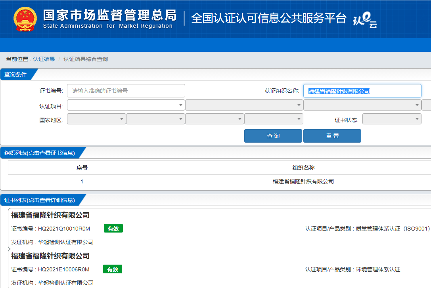Click 发证机构 line under certificate HQ2021E10006R0M
Viewport: 431px width, 288px height.
(52, 283)
